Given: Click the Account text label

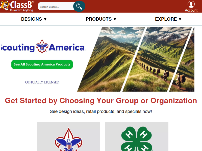Looking at the screenshot, I should tap(191, 10).
